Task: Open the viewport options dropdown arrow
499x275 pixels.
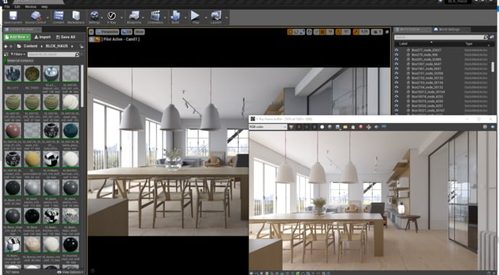Action: tap(91, 32)
